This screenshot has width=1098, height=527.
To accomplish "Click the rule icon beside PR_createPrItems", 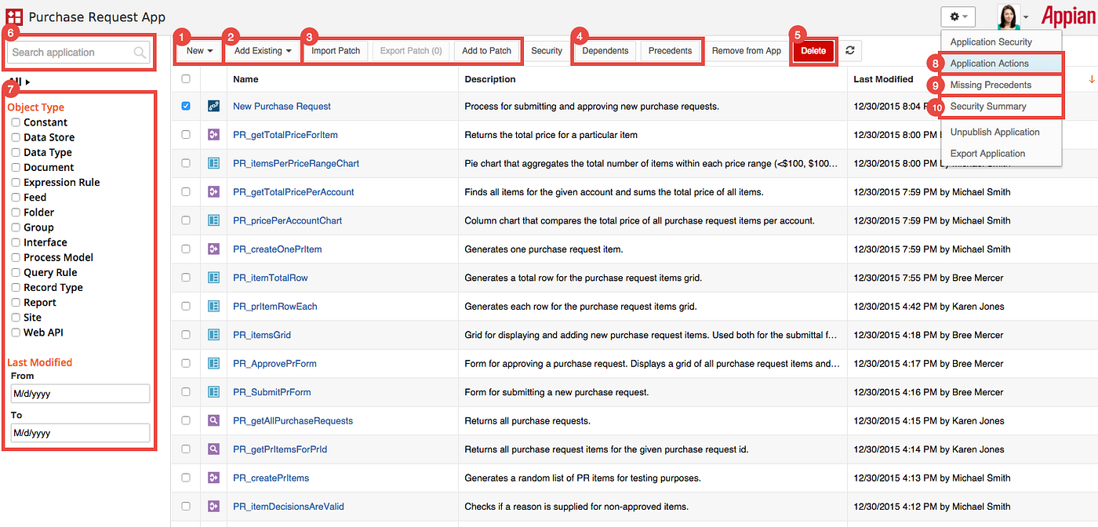I will [x=213, y=478].
